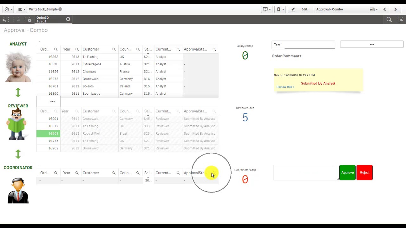Search Customer column in Analyst table
406x228 pixels.
114,49
